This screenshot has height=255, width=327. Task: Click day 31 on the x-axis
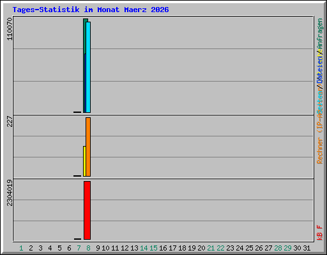[307, 248]
